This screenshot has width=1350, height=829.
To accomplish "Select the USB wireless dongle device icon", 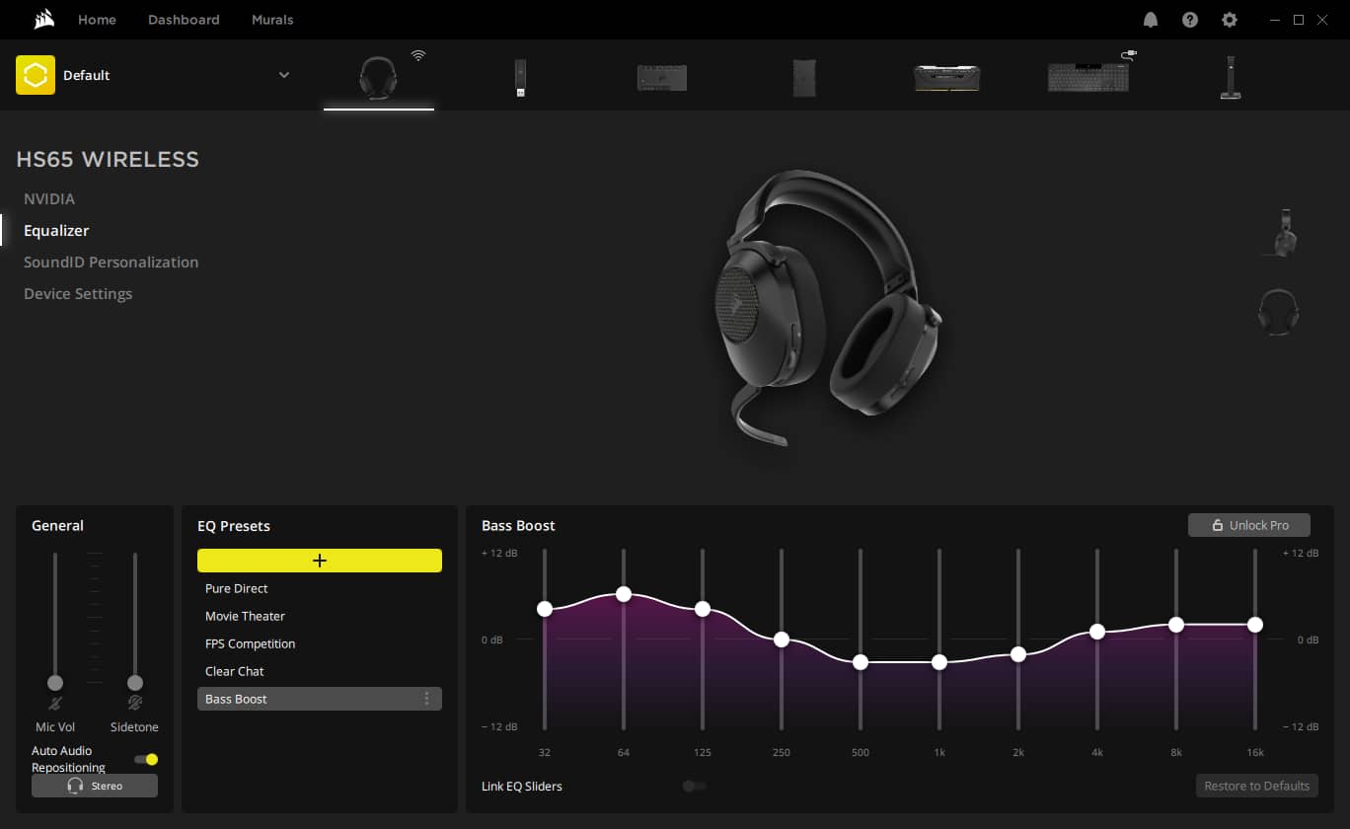I will [521, 77].
